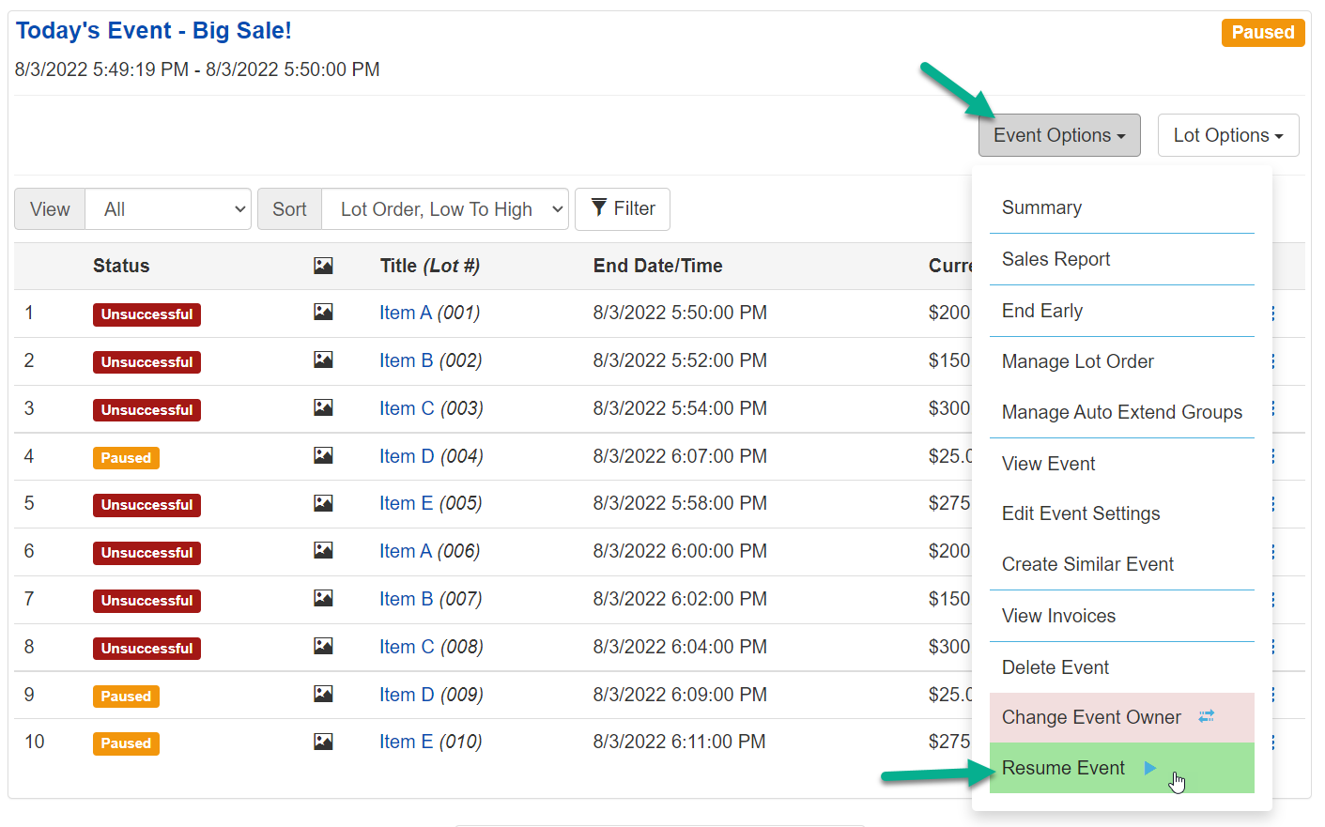This screenshot has width=1325, height=827.
Task: Click the swap arrows icon beside Change Event Owner
Action: [1207, 716]
